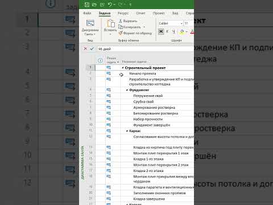Select the 'Кладка завершена' task cell
Viewport: 273px width, 205px height.
149,199
